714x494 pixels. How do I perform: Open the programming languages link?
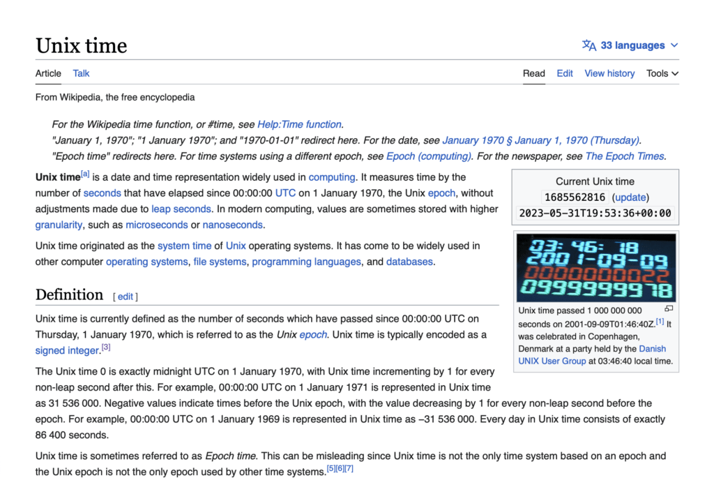click(x=306, y=262)
